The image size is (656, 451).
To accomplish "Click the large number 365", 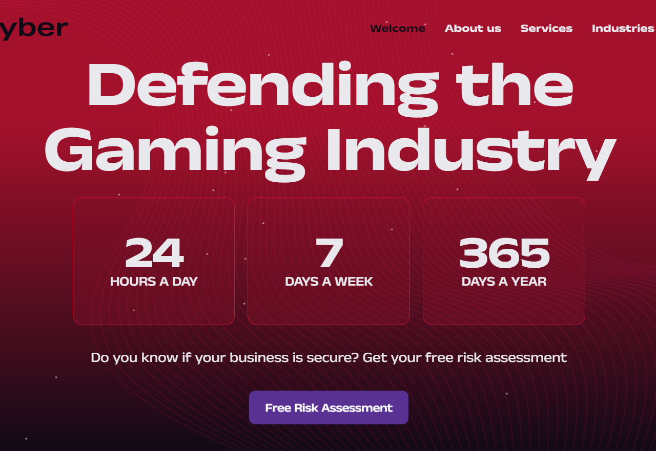I will click(504, 253).
